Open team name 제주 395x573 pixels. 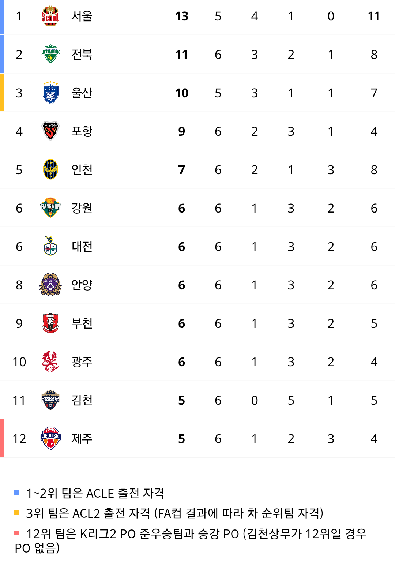[x=82, y=439]
